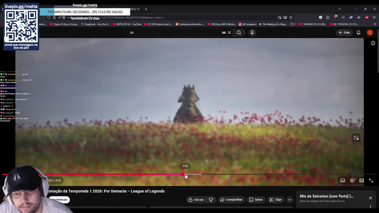This screenshot has width=379, height=213.
Task: Click the site lock icon in address bar
Action: pos(54,17)
